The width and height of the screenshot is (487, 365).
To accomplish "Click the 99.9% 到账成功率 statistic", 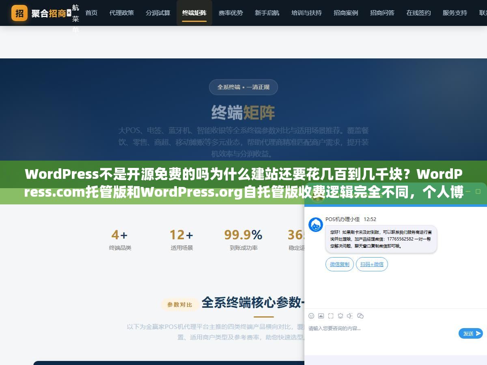I will (x=243, y=240).
